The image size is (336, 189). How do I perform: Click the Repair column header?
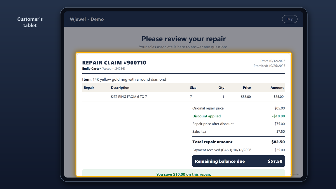[89, 88]
